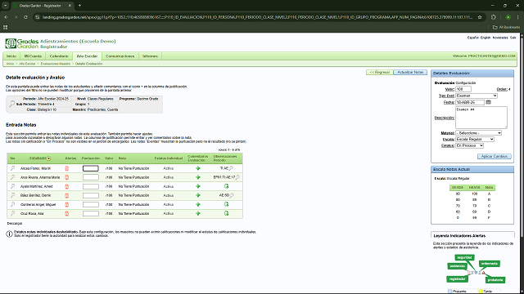Image resolution: width=524 pixels, height=294 pixels.
Task: Click the red alert icon for Contreras Angel
Action: click(x=67, y=204)
